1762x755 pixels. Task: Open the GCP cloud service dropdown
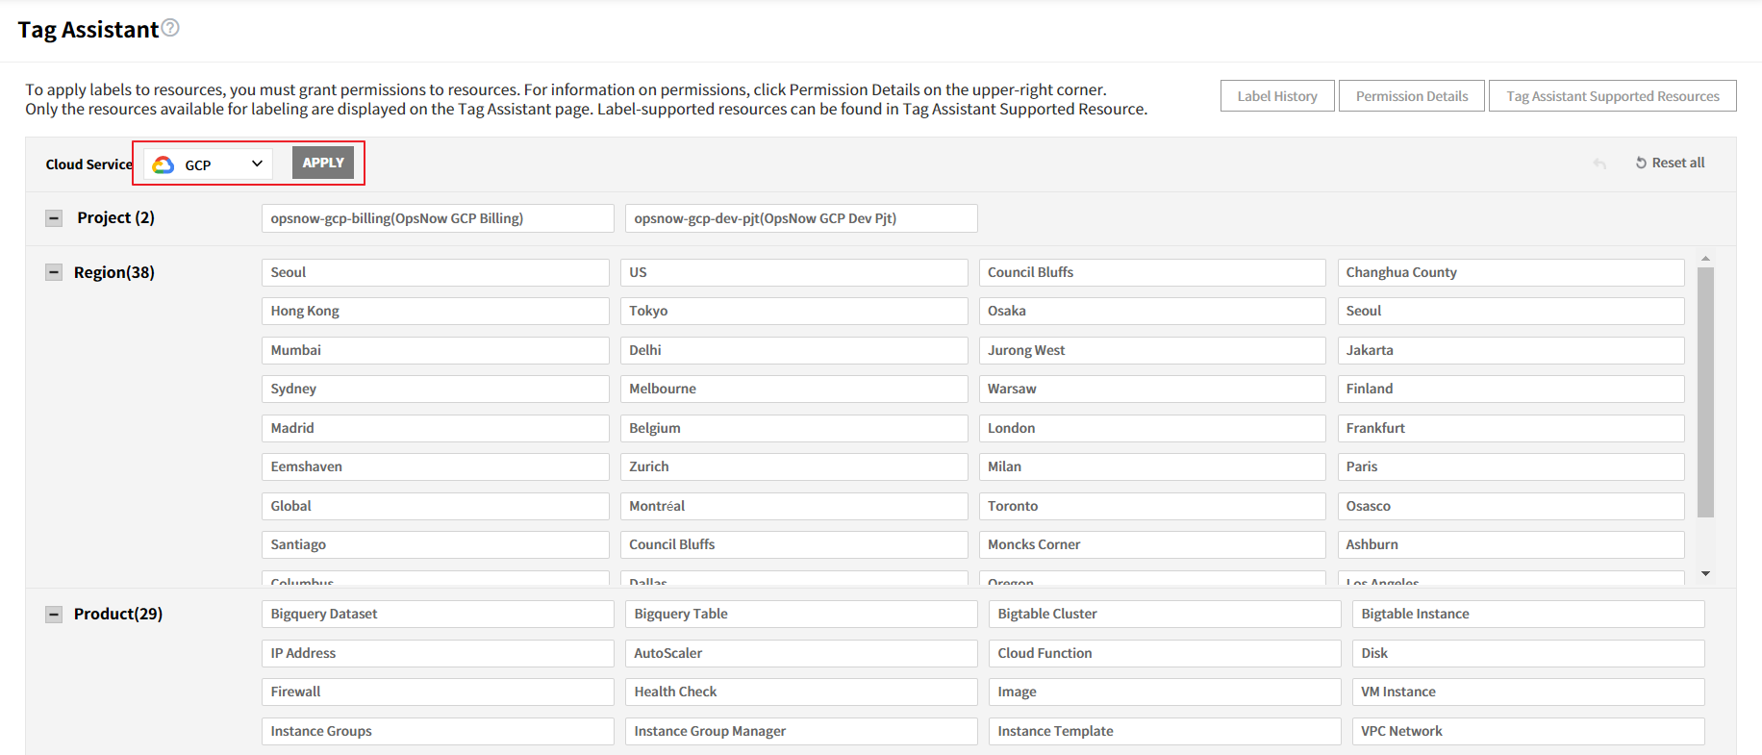click(209, 164)
